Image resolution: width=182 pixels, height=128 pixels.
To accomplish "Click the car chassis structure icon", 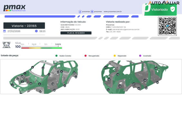I will point(7,45).
